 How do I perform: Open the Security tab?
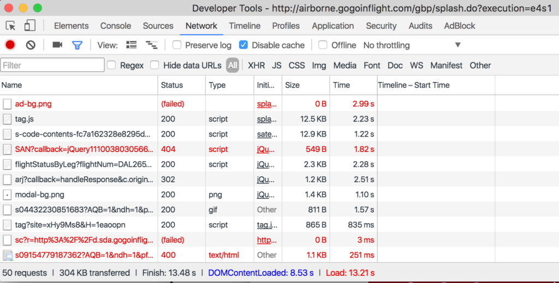coord(381,26)
